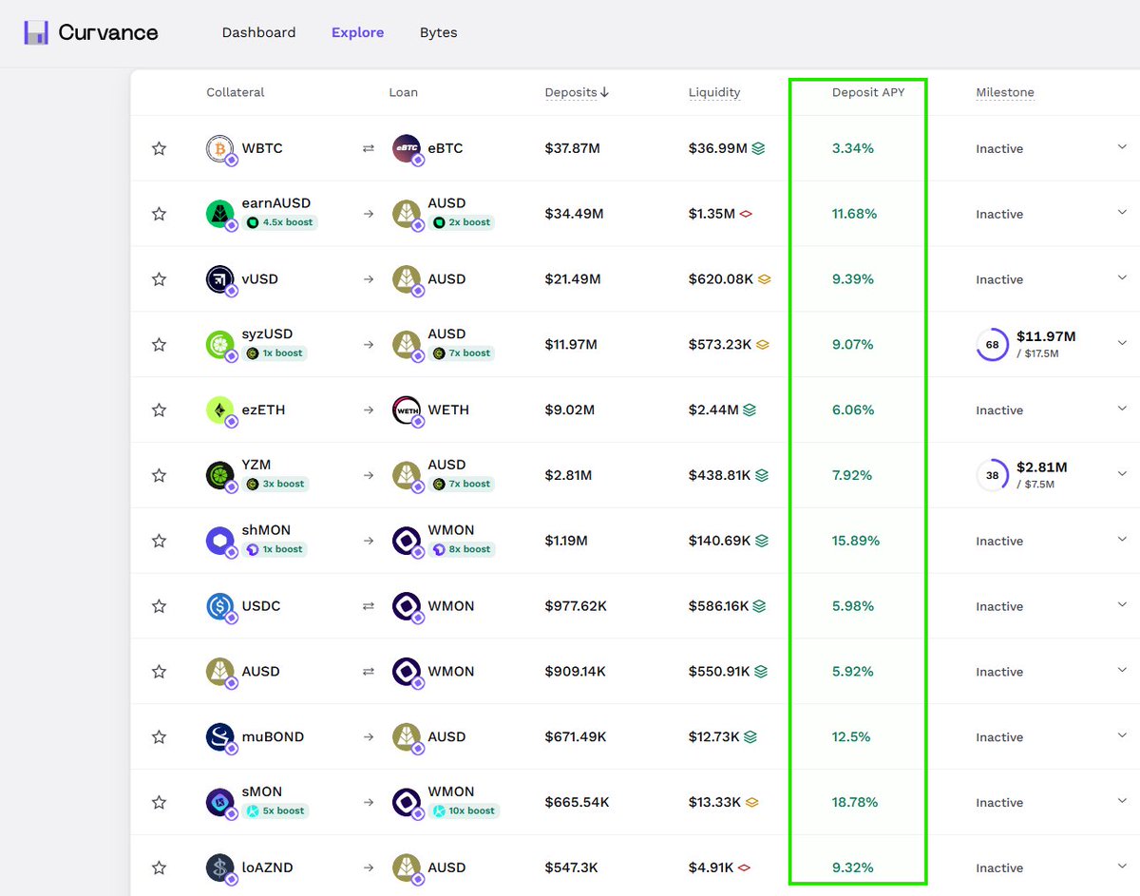Click the yellow liquidity icon beside $620.08K

(x=764, y=279)
